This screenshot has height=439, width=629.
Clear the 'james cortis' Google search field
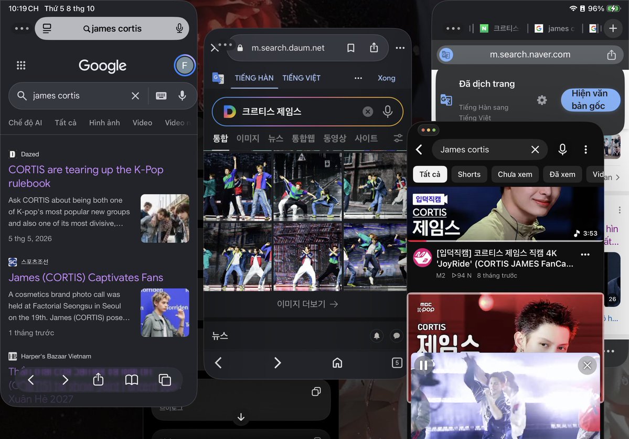(x=135, y=96)
